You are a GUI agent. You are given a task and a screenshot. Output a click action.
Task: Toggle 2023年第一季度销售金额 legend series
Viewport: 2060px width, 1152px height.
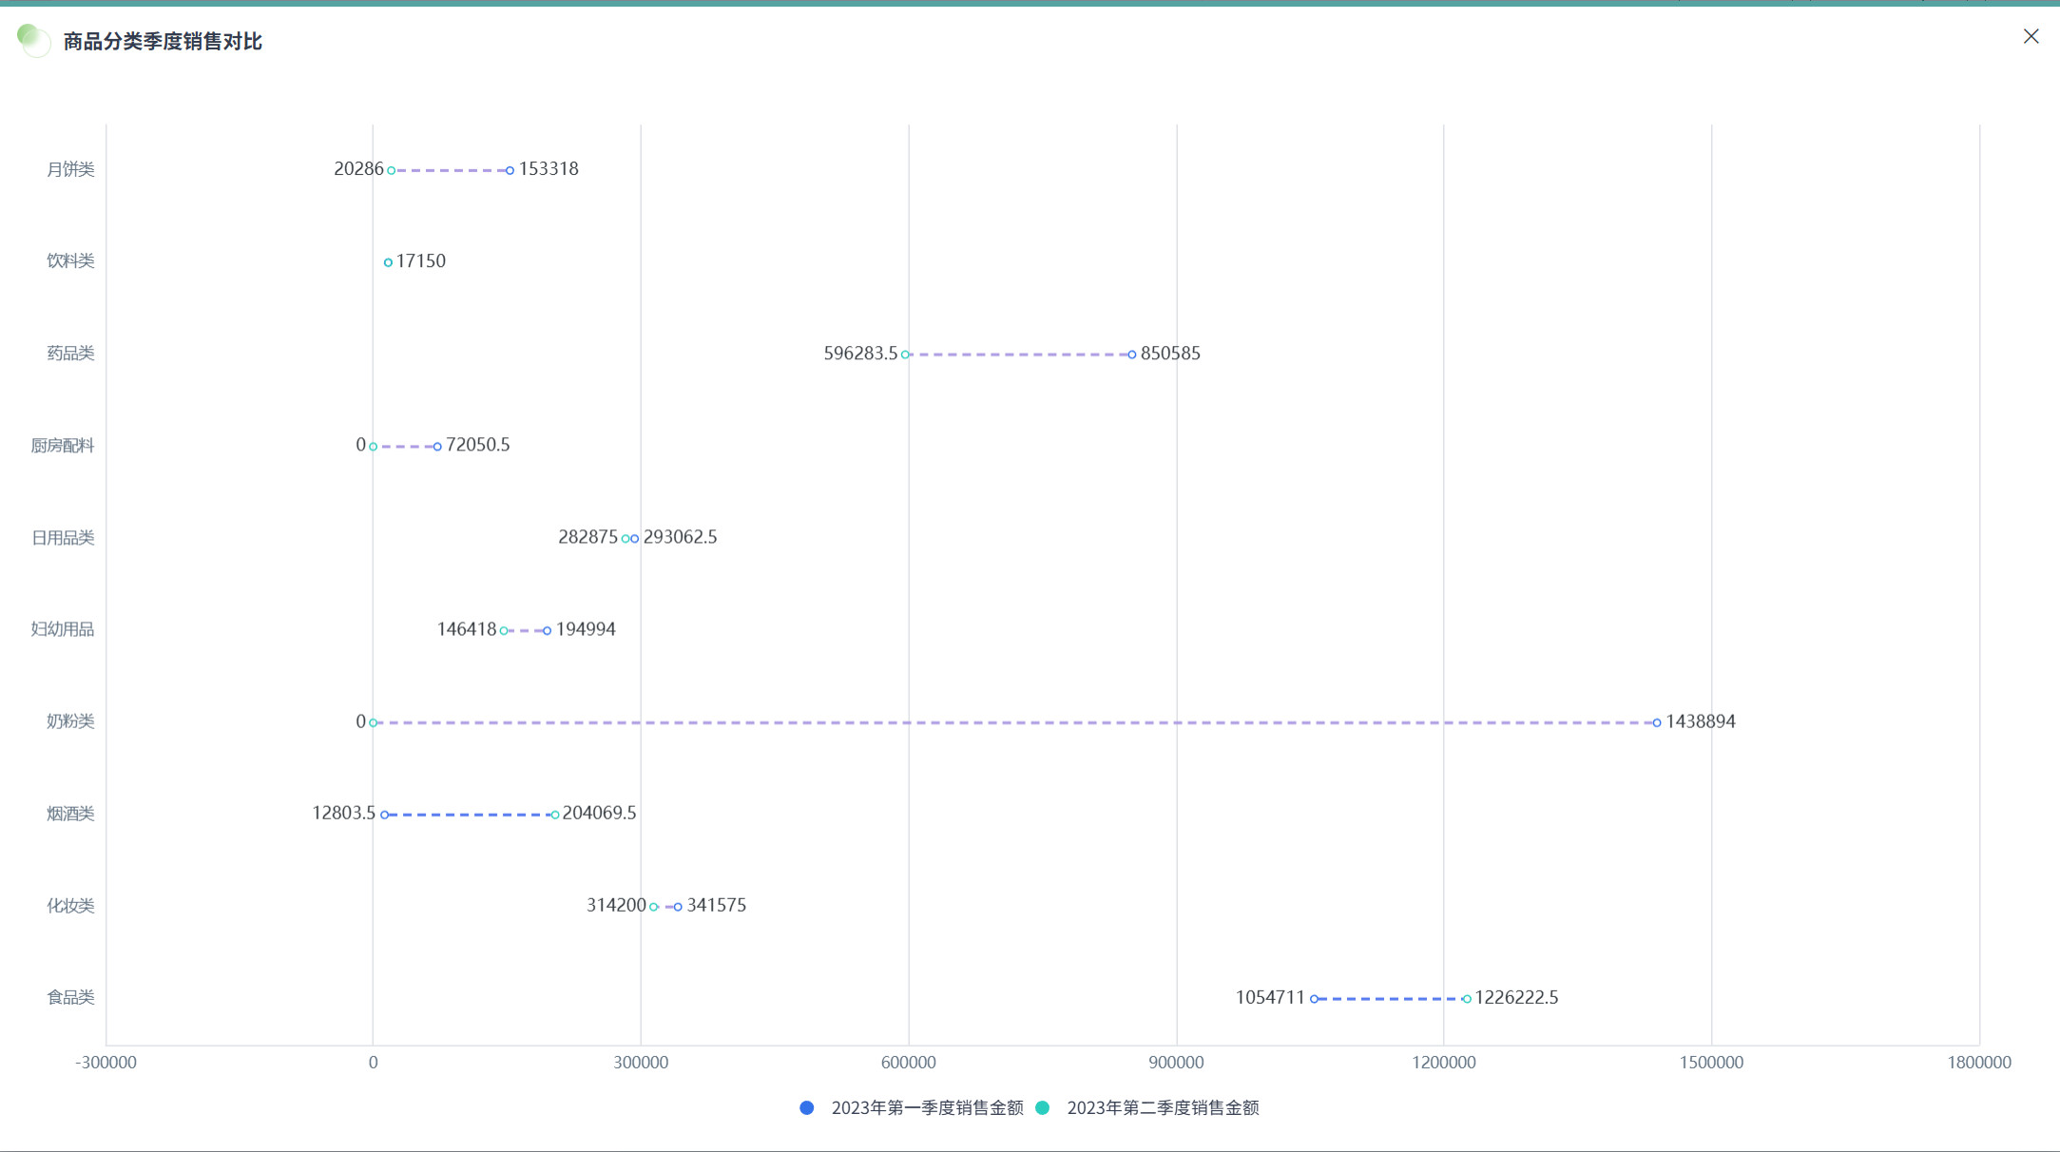(x=926, y=1107)
